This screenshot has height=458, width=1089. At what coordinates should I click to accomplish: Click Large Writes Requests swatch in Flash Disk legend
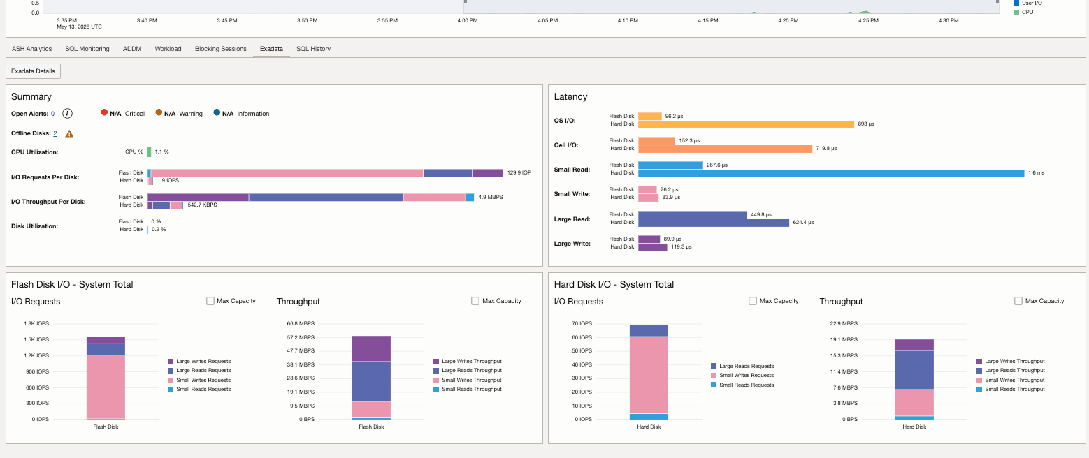tap(171, 362)
